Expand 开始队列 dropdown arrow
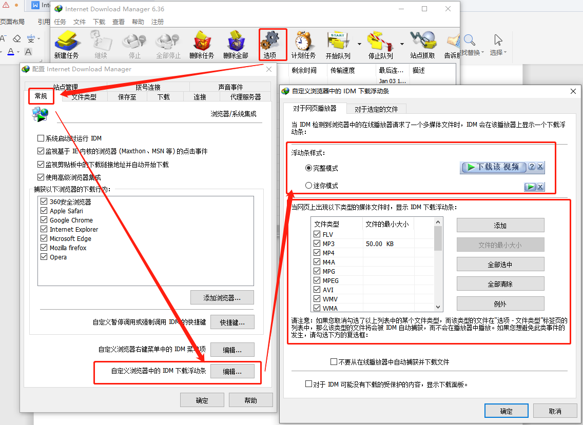Screen dimensions: 583x425 coord(360,44)
